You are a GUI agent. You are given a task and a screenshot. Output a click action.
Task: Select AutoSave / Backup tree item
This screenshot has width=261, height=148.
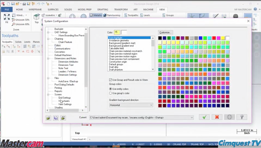click(x=68, y=82)
